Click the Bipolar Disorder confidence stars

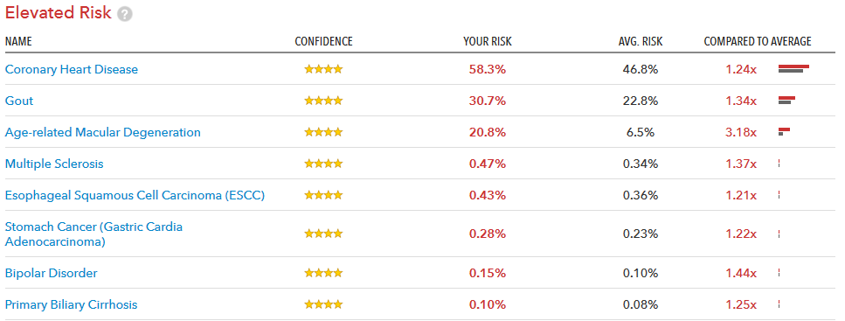323,273
